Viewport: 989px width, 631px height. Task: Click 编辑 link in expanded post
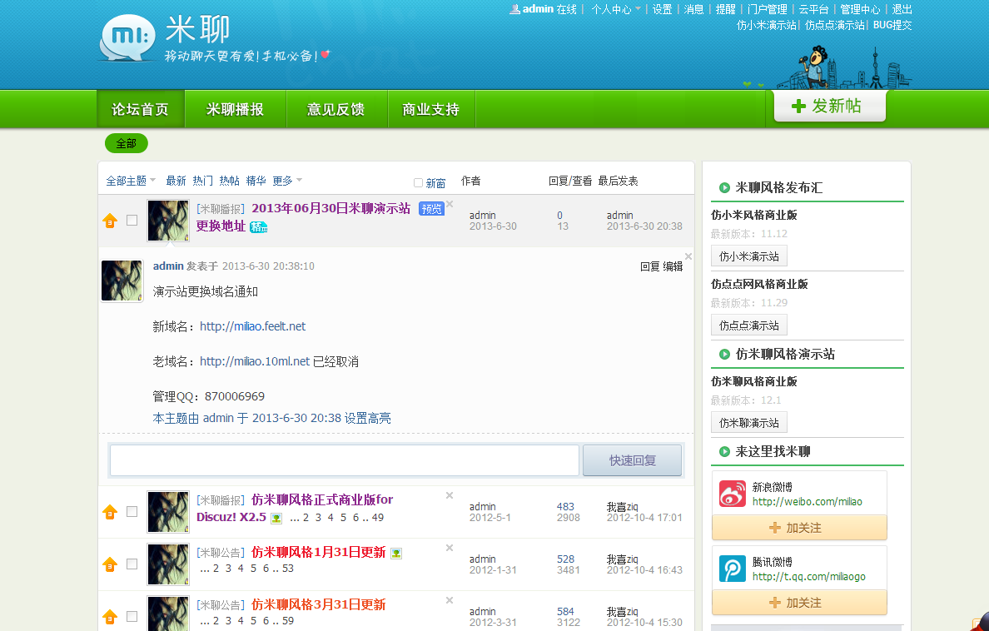[x=673, y=267]
